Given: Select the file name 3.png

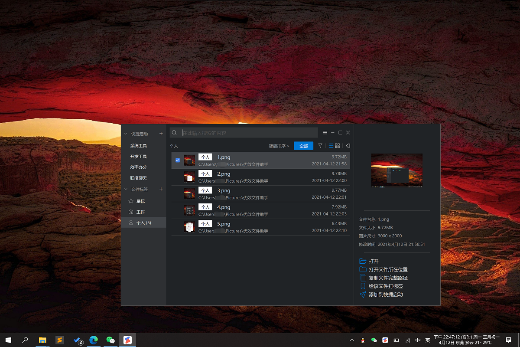Looking at the screenshot, I should pyautogui.click(x=224, y=190).
